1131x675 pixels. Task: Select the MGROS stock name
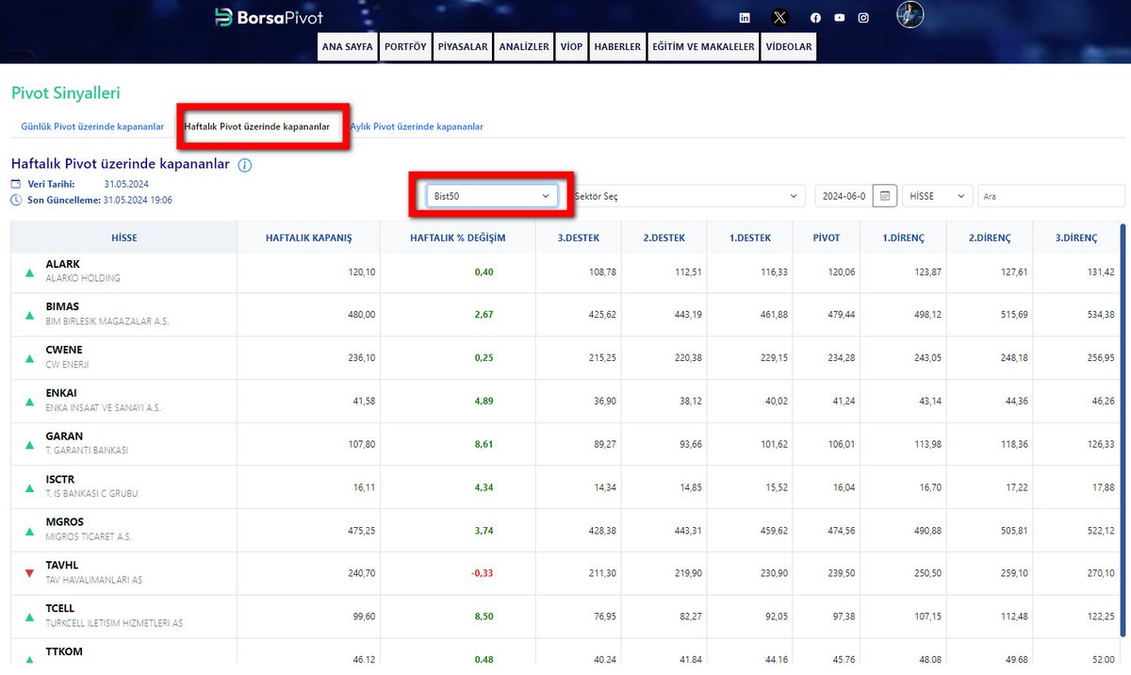[x=64, y=522]
